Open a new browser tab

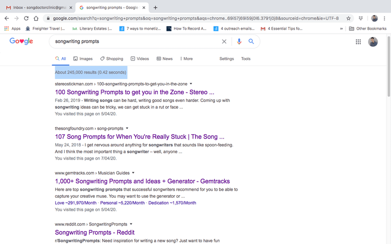[x=155, y=7]
